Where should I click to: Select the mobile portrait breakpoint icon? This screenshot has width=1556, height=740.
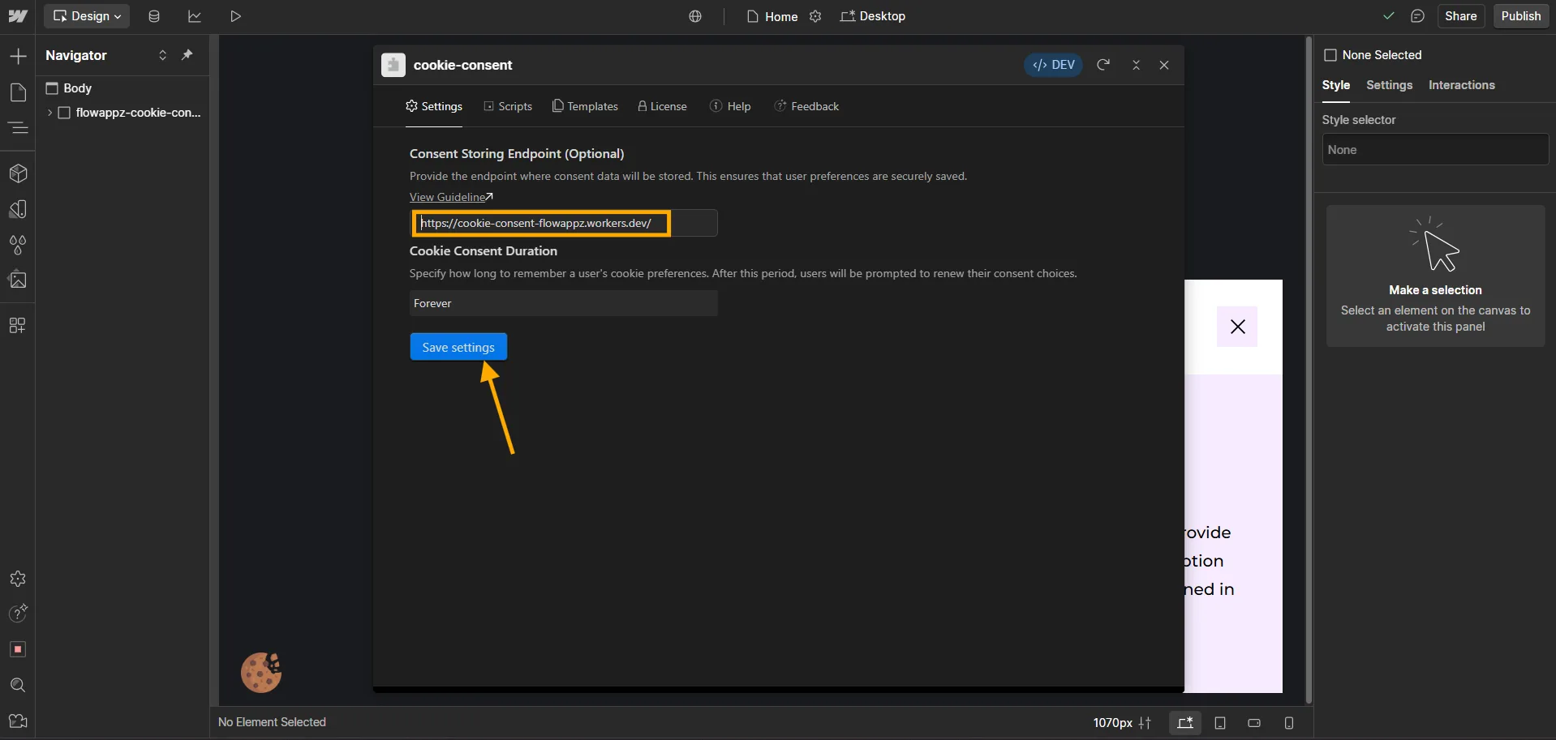tap(1289, 722)
